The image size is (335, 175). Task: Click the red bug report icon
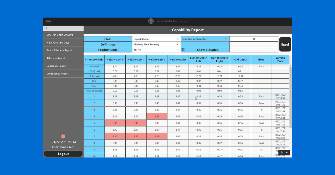pos(63,136)
